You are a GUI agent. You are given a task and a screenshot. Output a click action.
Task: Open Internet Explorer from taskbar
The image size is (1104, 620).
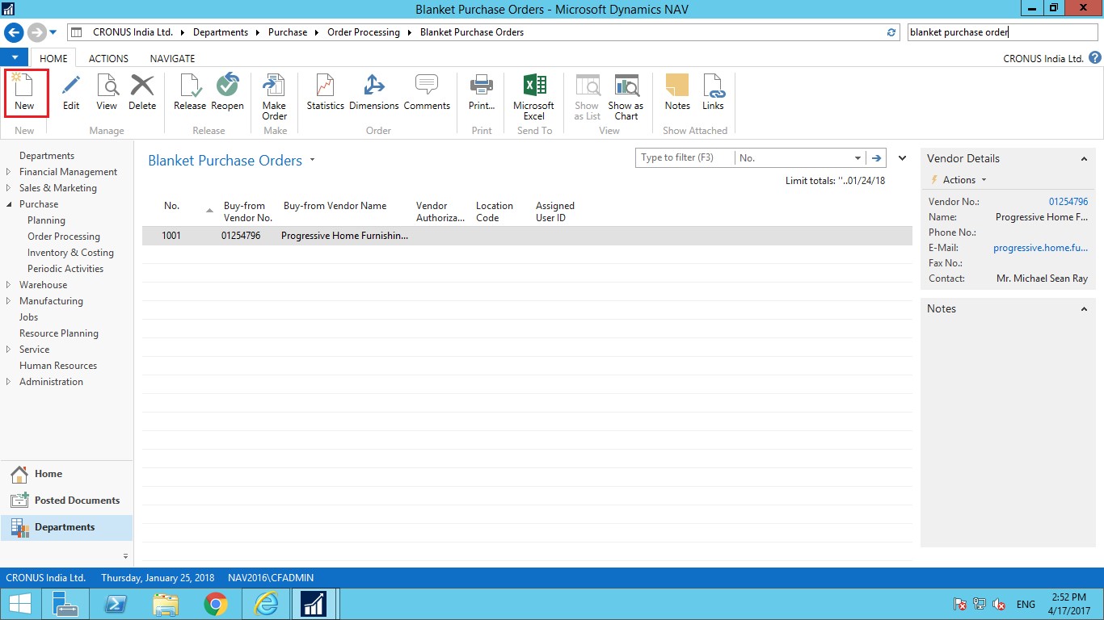point(266,604)
